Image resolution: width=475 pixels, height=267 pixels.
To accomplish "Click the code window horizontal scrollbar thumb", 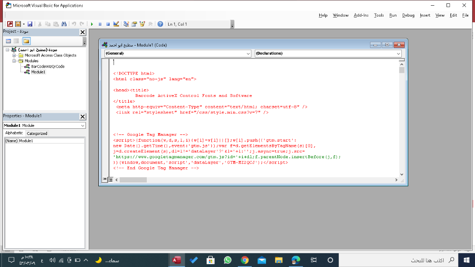I will (133, 180).
